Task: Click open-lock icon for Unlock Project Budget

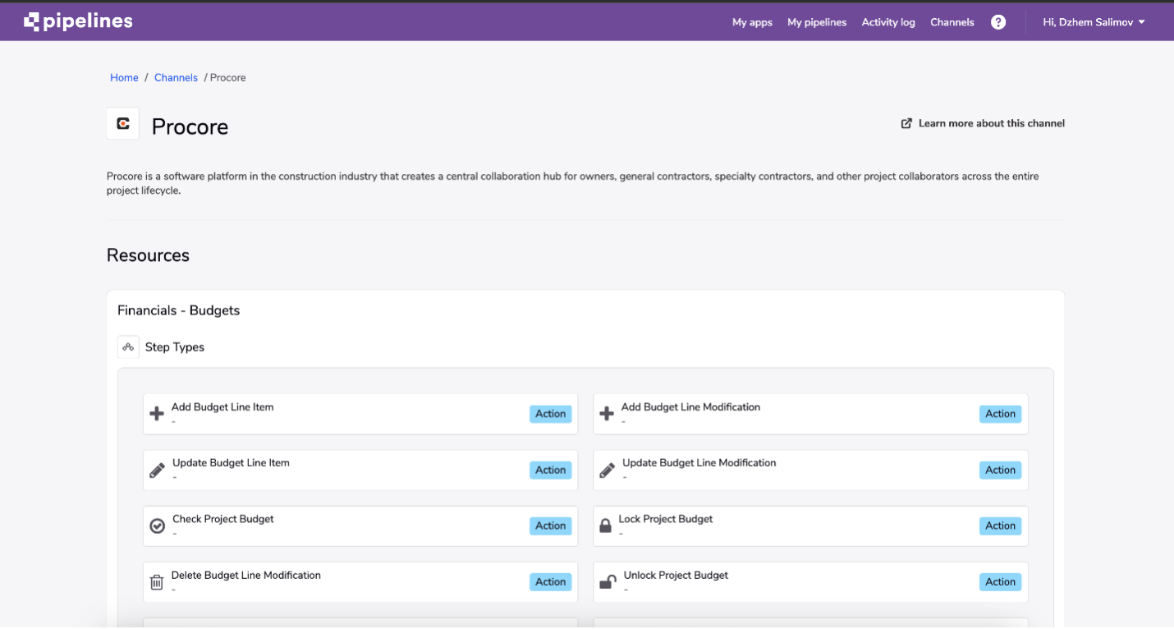Action: click(x=608, y=582)
